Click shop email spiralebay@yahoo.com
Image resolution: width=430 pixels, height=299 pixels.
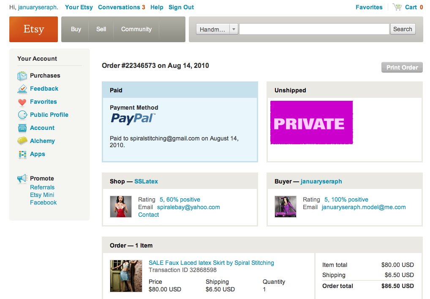click(x=188, y=207)
